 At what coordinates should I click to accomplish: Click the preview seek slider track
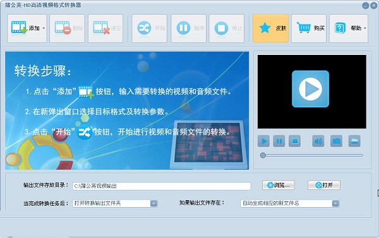(x=312, y=155)
